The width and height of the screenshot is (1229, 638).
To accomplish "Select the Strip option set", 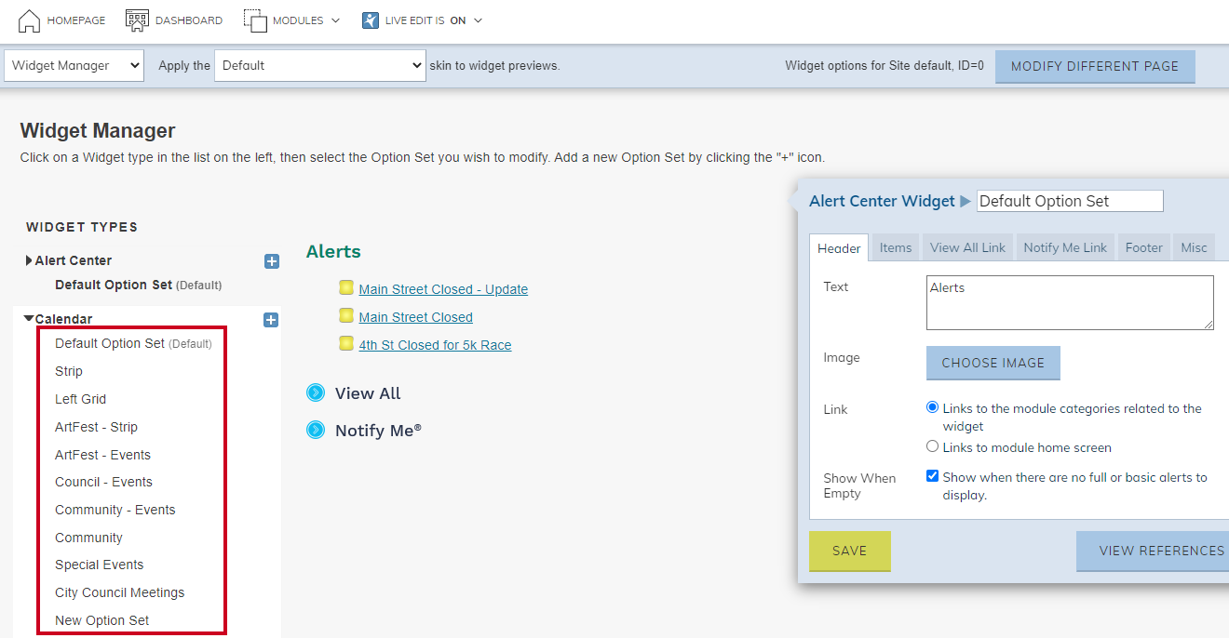I will tap(69, 371).
